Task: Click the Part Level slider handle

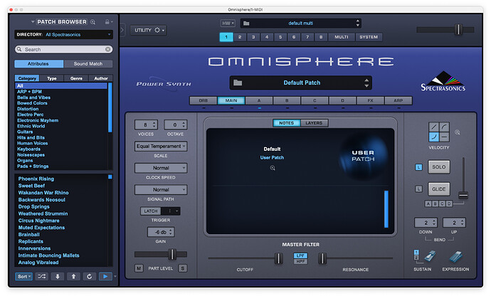Action: tap(172, 254)
